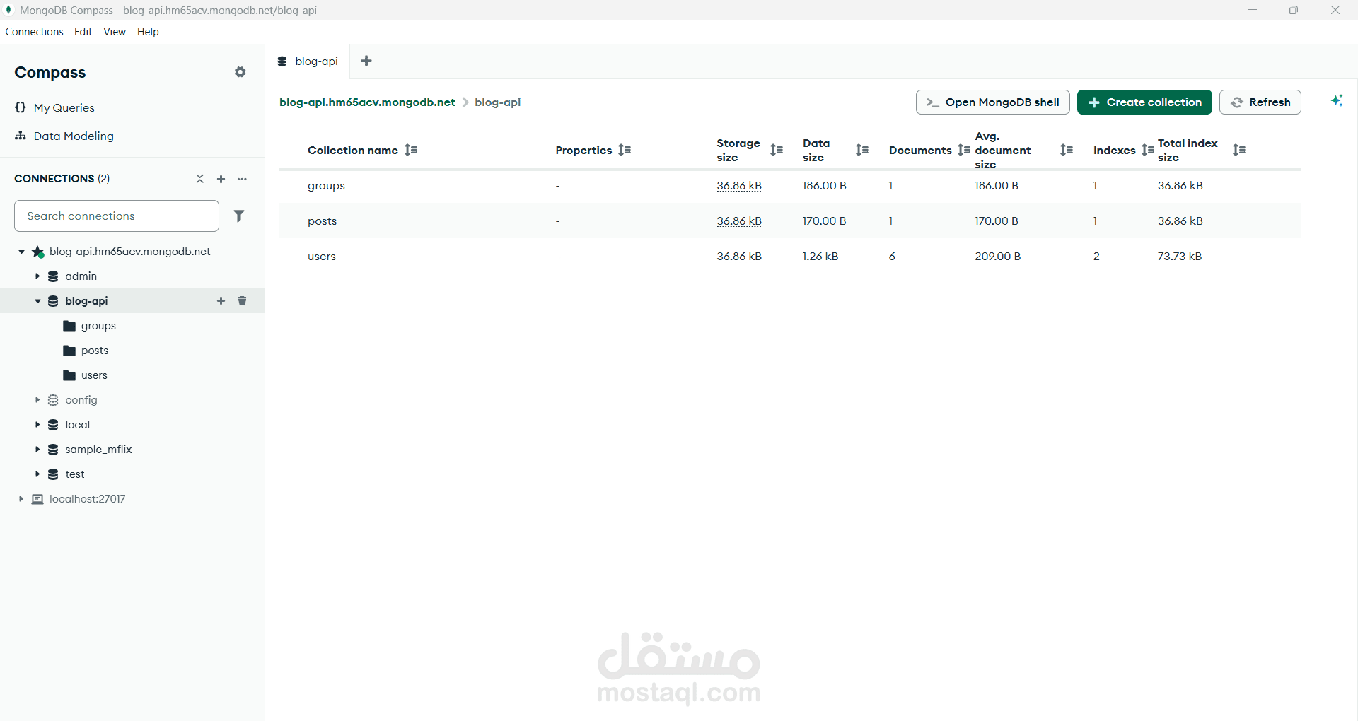Focus the Search connections field

pyautogui.click(x=117, y=216)
